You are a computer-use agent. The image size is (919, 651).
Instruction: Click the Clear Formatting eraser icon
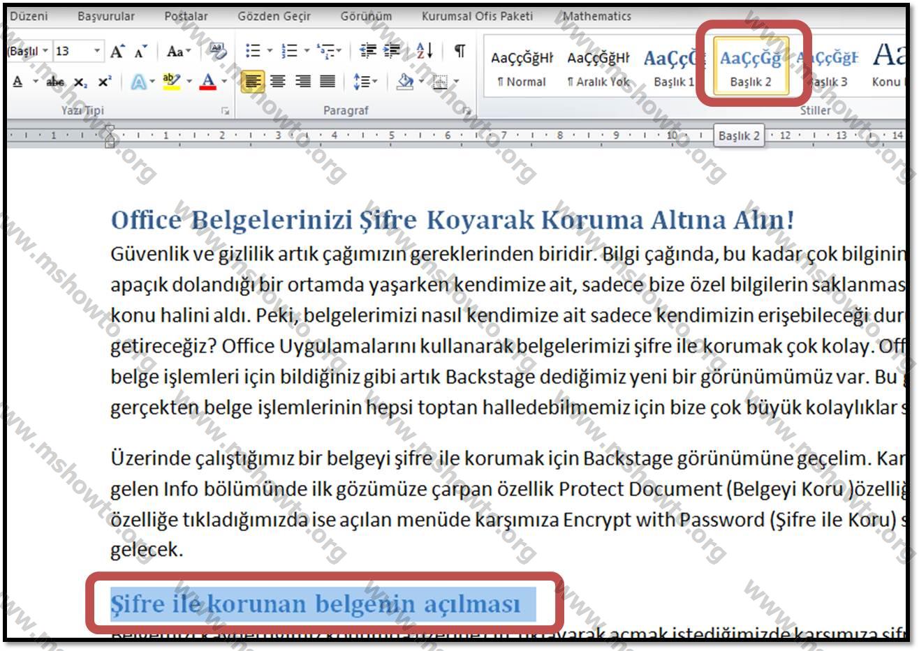219,51
